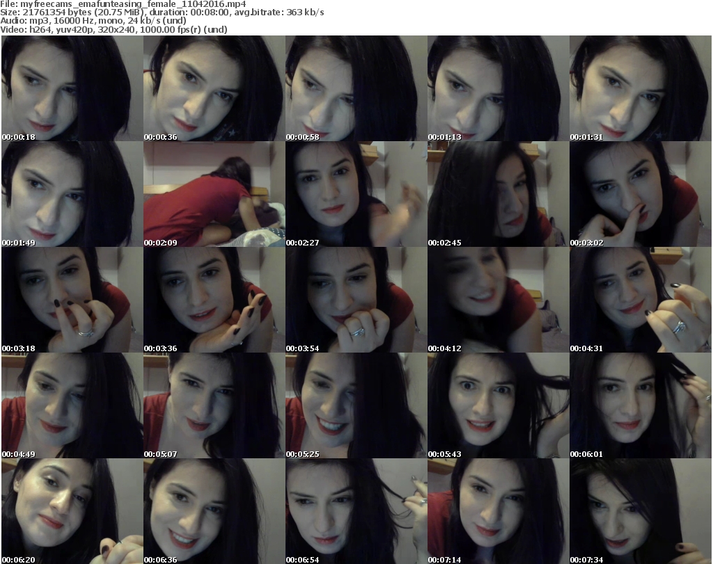Choose the thumbnail stamped 00:05:25
Viewport: 713px width, 564px height.
click(356, 405)
